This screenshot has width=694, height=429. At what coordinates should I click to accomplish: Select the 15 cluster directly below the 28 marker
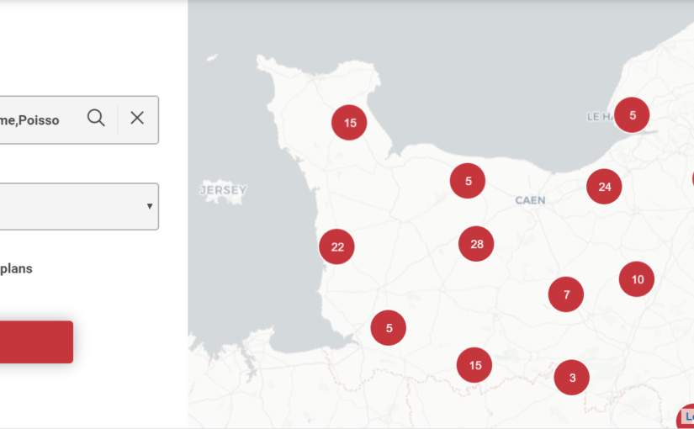click(x=474, y=365)
